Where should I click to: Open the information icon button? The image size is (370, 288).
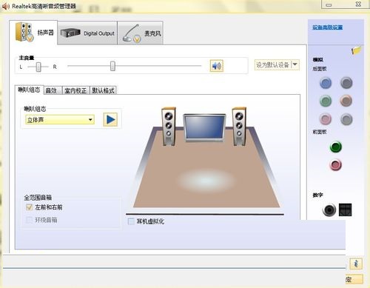[x=356, y=264]
